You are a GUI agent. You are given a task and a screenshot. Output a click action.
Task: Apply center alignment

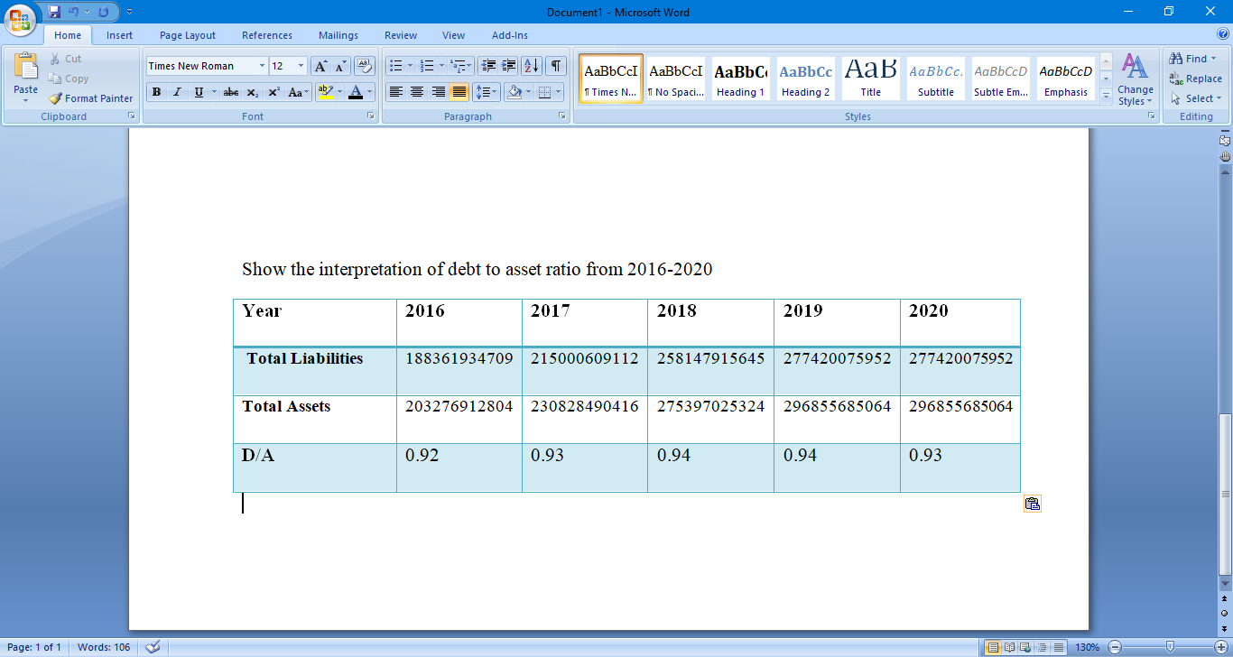416,93
